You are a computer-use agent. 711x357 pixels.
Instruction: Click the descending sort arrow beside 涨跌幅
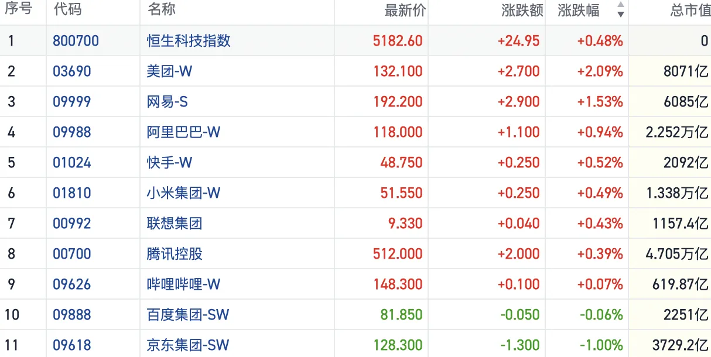coord(620,14)
